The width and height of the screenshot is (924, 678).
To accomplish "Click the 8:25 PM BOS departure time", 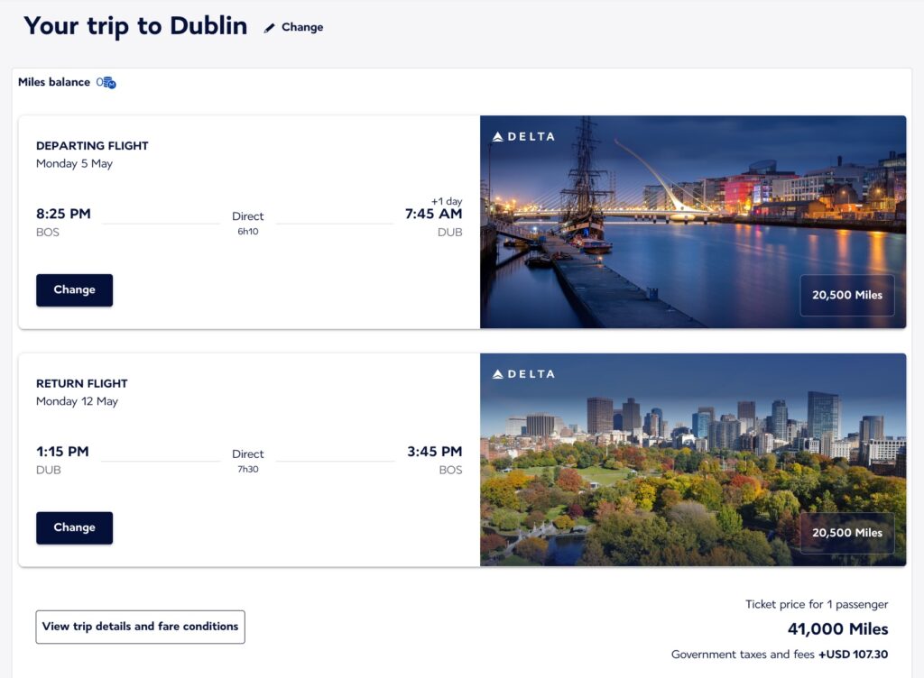I will (x=62, y=215).
